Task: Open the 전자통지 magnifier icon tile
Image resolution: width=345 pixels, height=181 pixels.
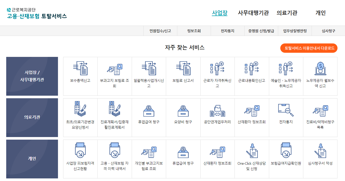Action: 286,110
